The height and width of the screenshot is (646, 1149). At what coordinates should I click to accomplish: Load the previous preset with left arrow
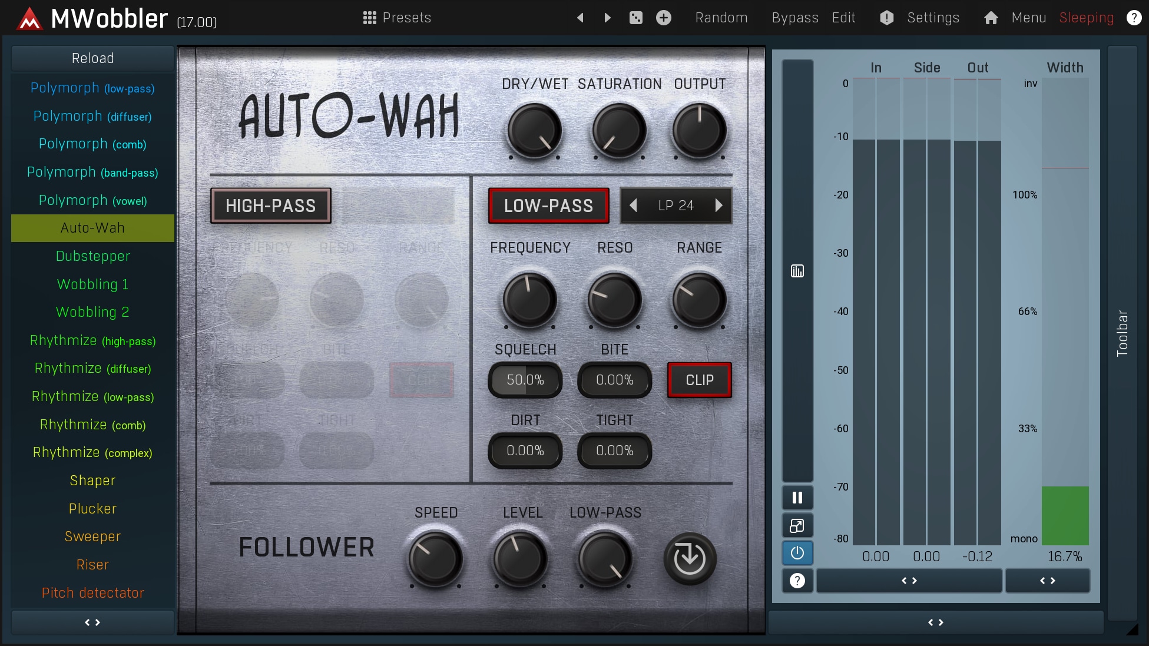580,18
